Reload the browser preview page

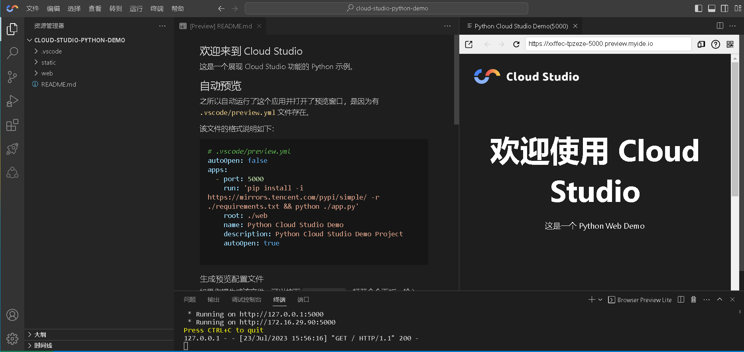pos(516,44)
